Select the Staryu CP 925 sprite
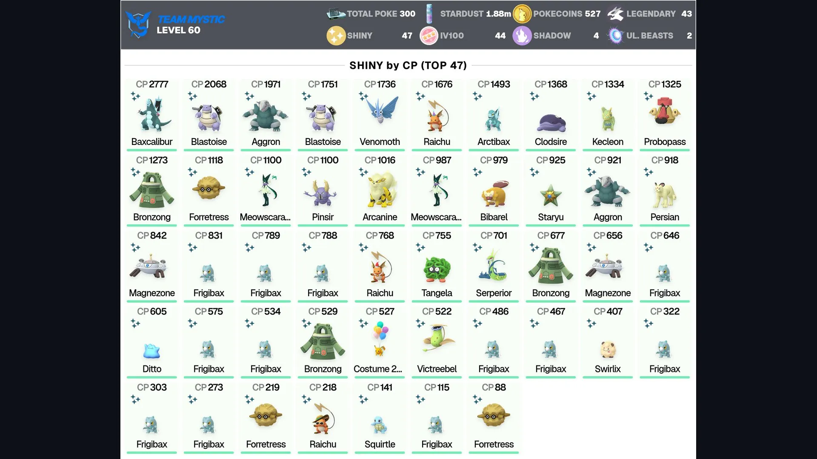 (x=551, y=195)
